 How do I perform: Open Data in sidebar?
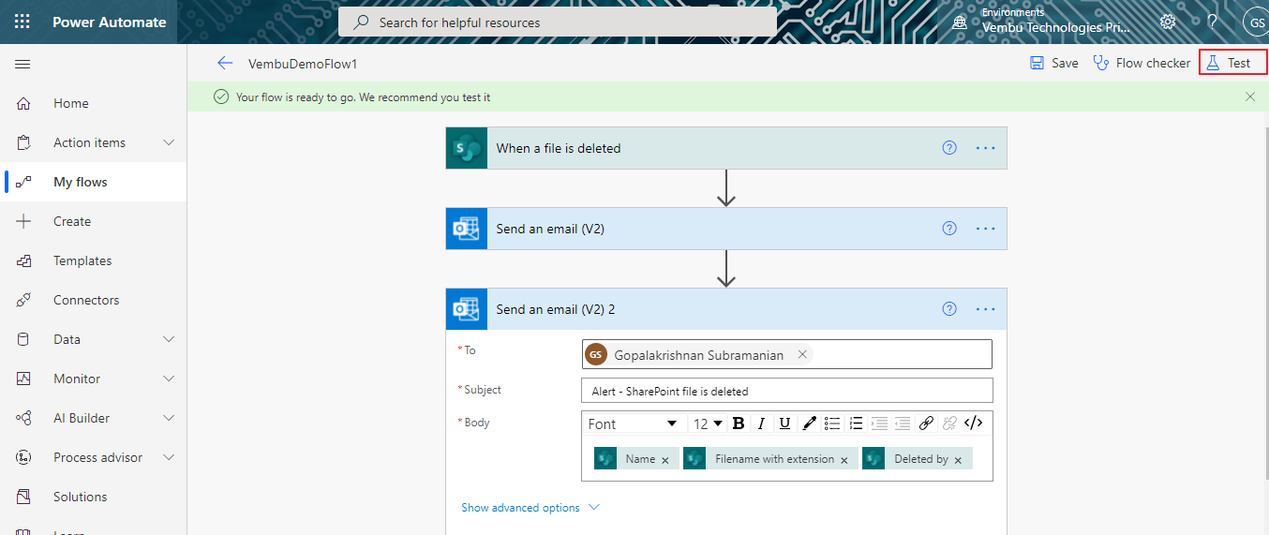click(67, 339)
